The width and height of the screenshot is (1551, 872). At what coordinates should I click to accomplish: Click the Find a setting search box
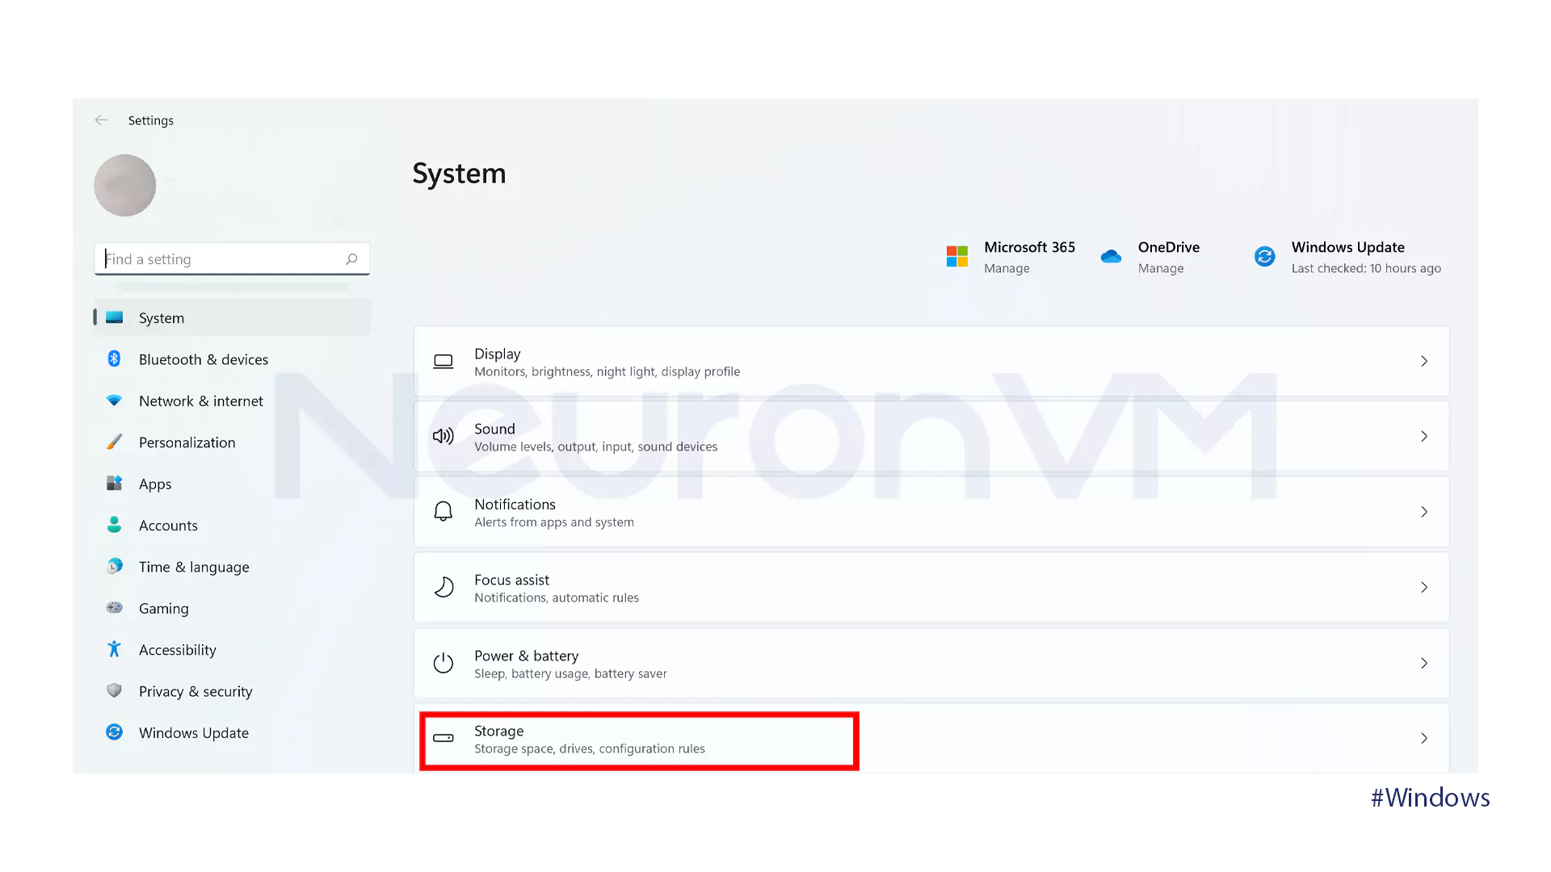click(x=222, y=259)
